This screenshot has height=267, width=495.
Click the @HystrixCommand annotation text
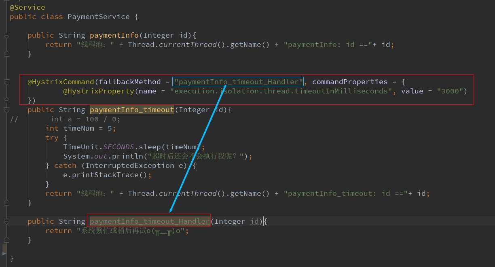(x=61, y=82)
